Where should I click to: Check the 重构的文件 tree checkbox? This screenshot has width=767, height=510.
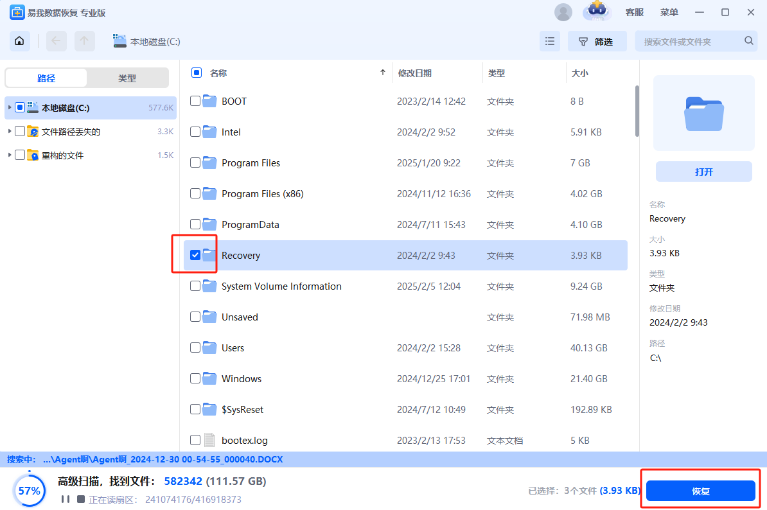tap(19, 155)
